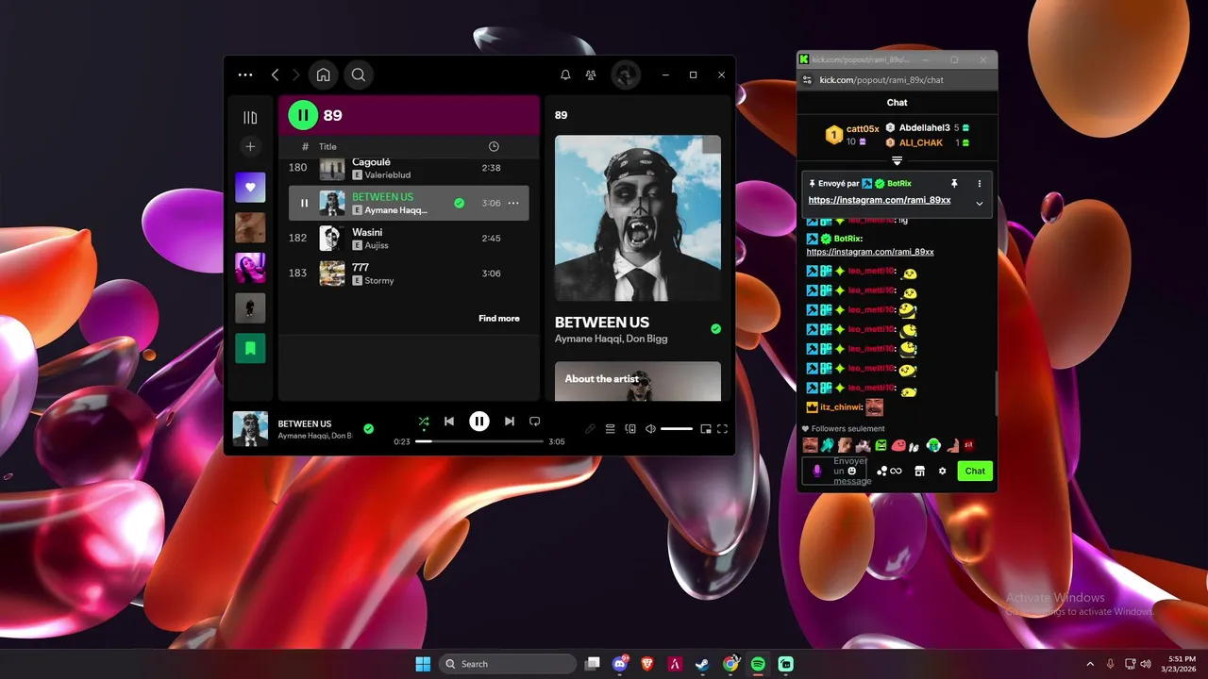Screen dimensions: 1208x679
Task: Open the Friend Activity icon in Spotify
Action: pyautogui.click(x=591, y=75)
